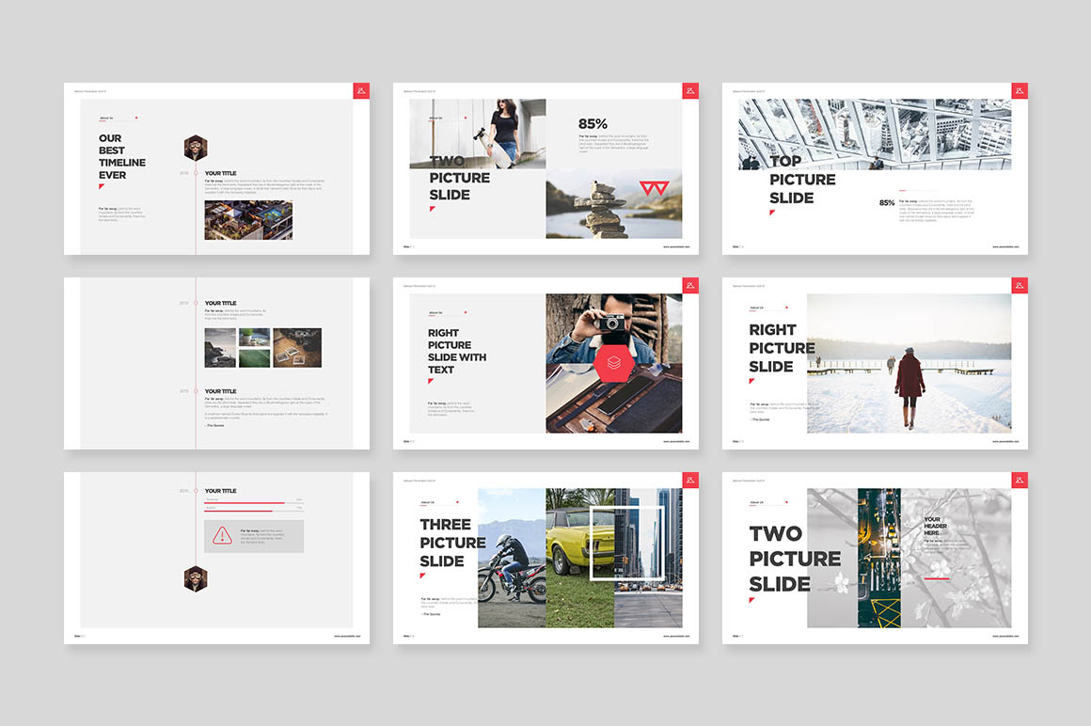This screenshot has height=726, width=1091.
Task: Select the 85% figure on the Two Picture Slide
Action: point(593,123)
